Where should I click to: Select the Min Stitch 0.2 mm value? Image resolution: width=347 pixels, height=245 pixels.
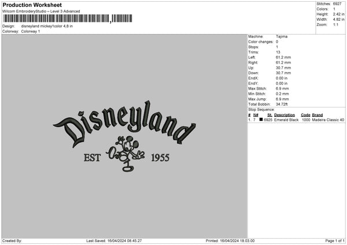(x=282, y=94)
